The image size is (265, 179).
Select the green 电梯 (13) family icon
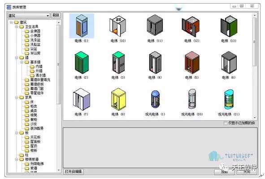(x=229, y=26)
